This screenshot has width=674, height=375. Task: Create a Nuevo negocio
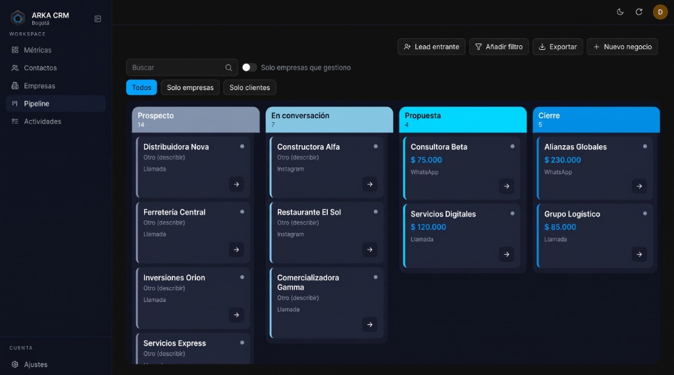622,47
